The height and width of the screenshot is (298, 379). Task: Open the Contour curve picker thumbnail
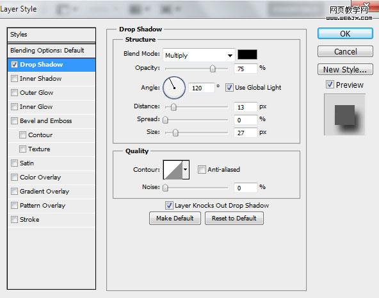(x=173, y=170)
